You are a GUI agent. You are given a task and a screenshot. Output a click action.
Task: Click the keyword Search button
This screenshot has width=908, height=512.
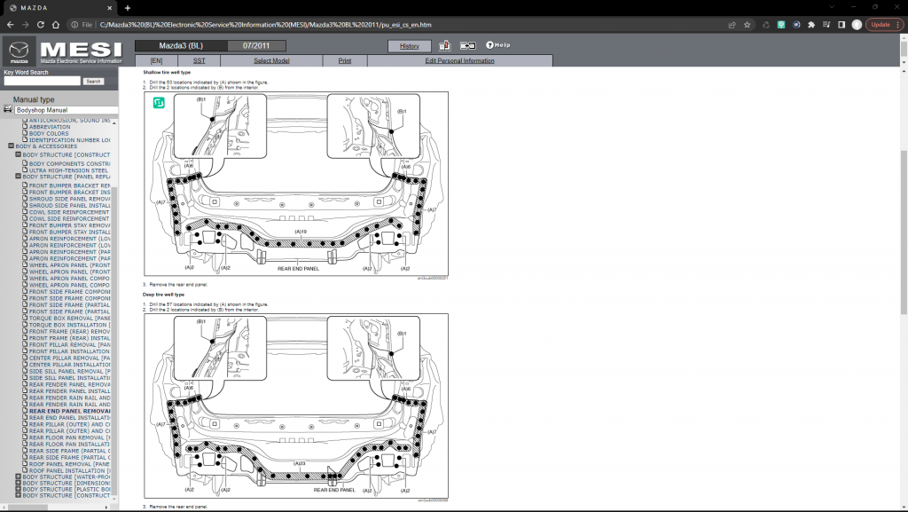(x=93, y=81)
